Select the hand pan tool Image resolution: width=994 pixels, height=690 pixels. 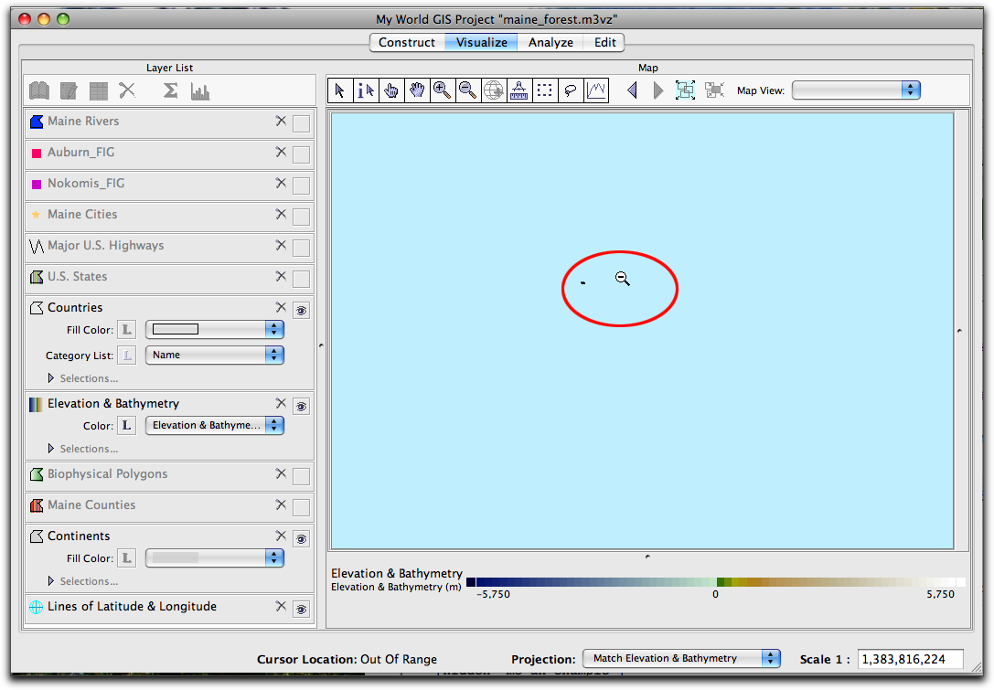click(x=391, y=90)
